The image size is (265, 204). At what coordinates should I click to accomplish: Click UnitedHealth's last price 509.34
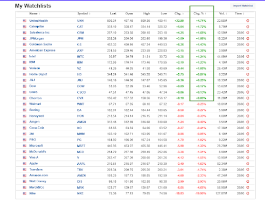[112, 21]
